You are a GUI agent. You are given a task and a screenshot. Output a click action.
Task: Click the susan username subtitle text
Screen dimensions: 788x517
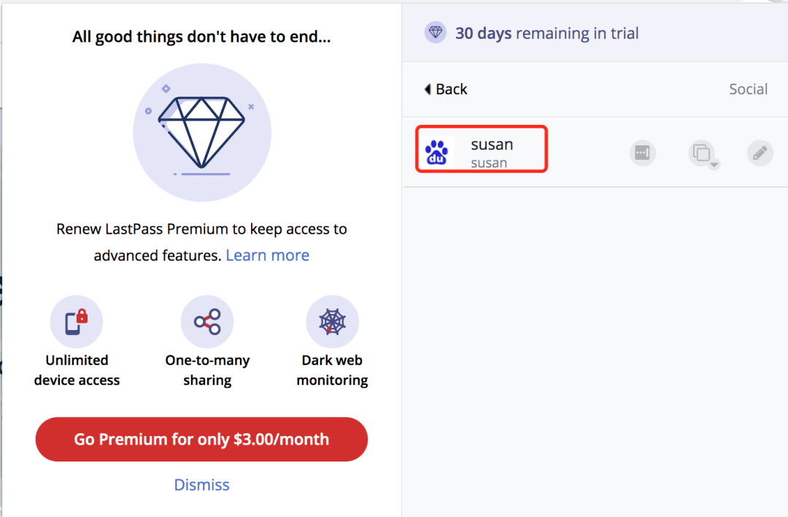(x=489, y=163)
